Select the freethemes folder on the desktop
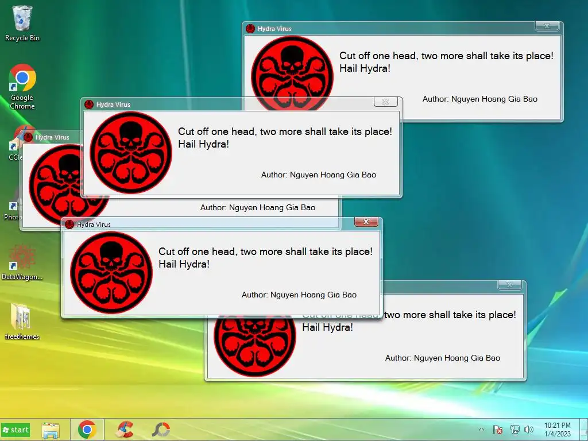 coord(22,321)
